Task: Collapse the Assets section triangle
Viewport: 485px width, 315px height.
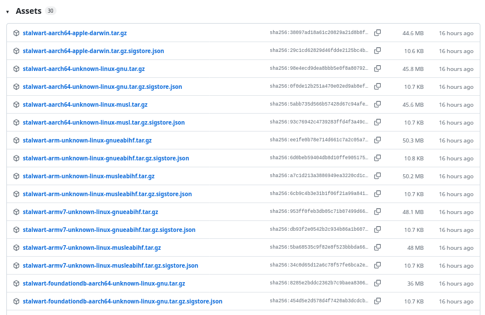Action: click(7, 12)
